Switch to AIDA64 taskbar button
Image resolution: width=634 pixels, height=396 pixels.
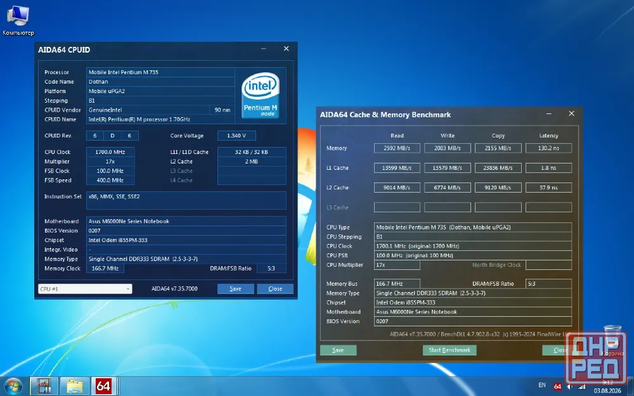click(x=103, y=386)
